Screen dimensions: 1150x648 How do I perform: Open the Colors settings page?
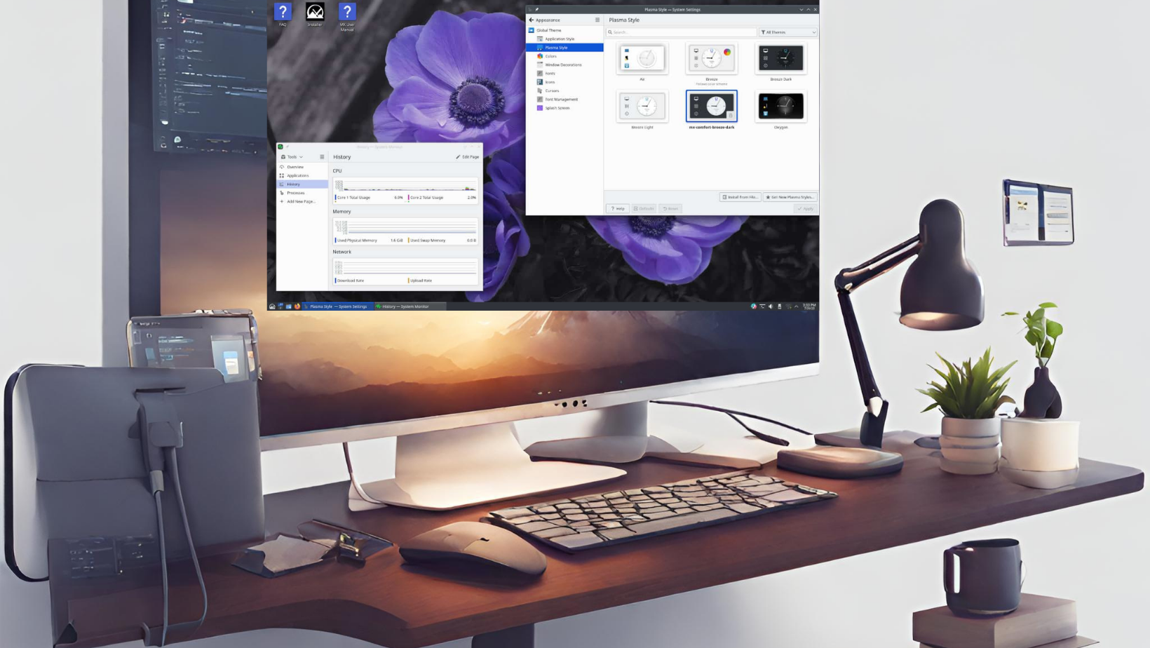click(564, 56)
